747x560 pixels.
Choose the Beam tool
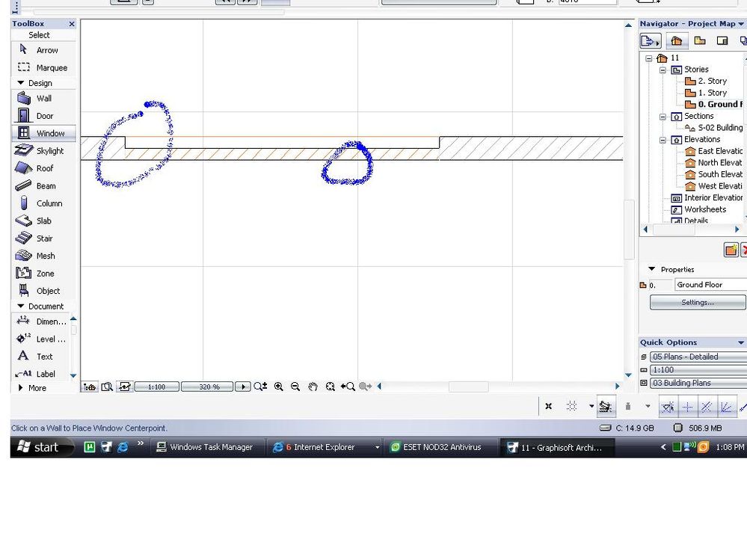43,185
